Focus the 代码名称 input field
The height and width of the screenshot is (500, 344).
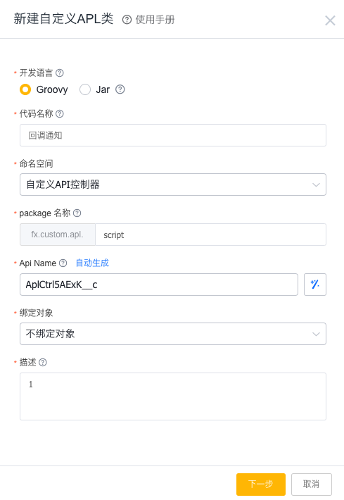pyautogui.click(x=173, y=135)
